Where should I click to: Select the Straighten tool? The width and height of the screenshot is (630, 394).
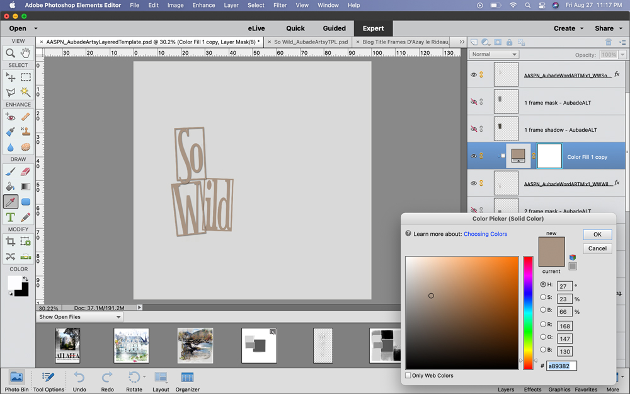(26, 257)
